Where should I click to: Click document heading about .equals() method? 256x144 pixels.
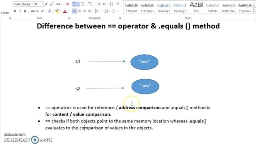coord(128,26)
